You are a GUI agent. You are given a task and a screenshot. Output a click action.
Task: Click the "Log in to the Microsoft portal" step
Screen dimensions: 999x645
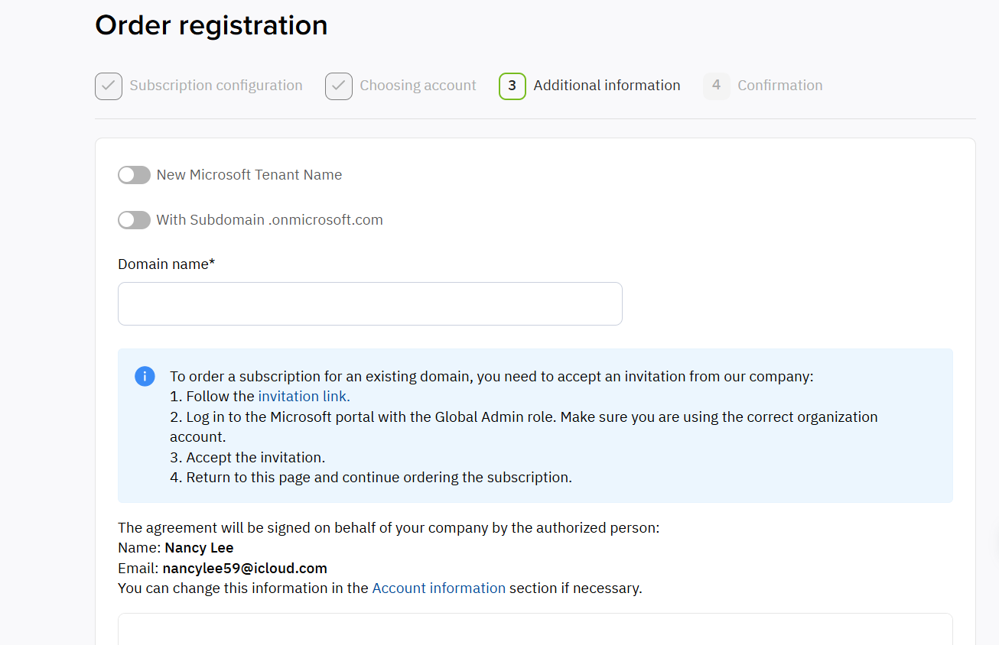coord(524,426)
